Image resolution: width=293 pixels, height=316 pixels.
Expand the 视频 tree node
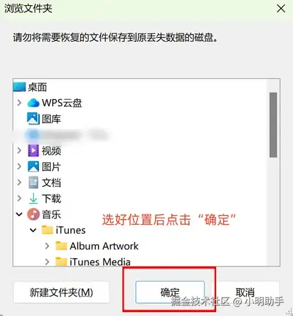tap(20, 151)
